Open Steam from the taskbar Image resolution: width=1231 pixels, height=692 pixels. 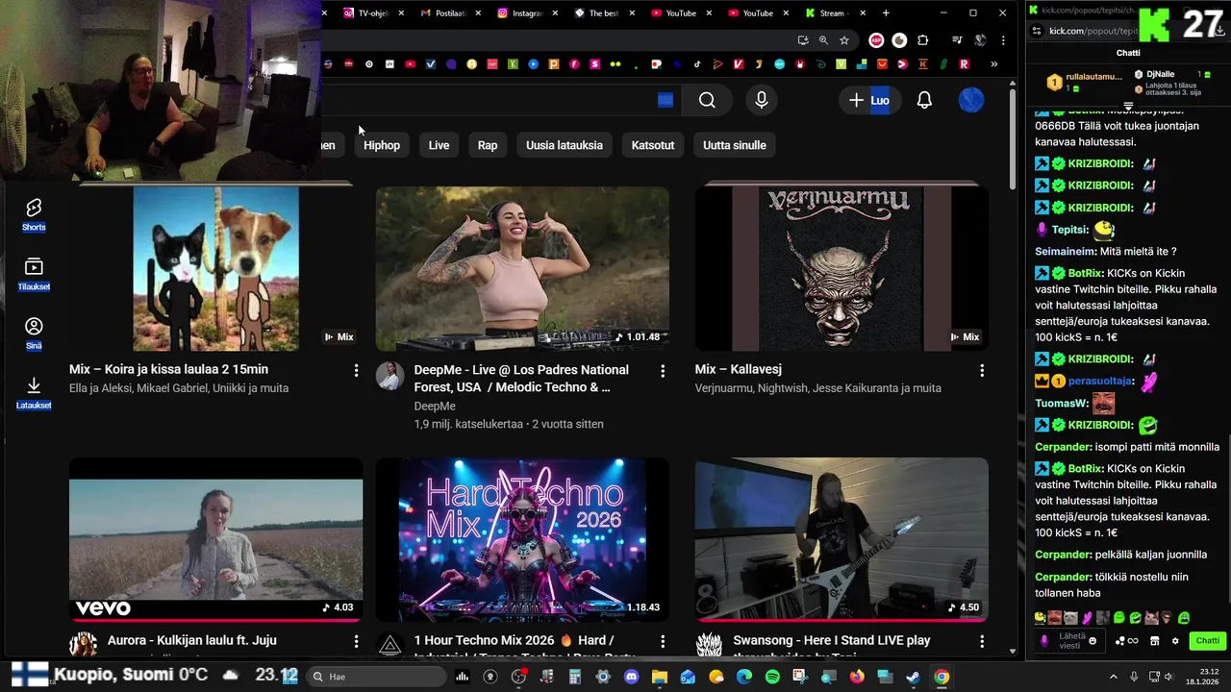click(913, 677)
